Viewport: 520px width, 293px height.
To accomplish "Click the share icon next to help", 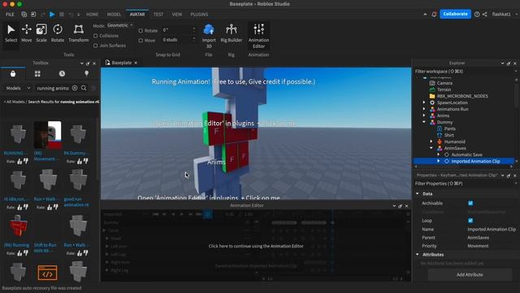I will tap(485, 15).
